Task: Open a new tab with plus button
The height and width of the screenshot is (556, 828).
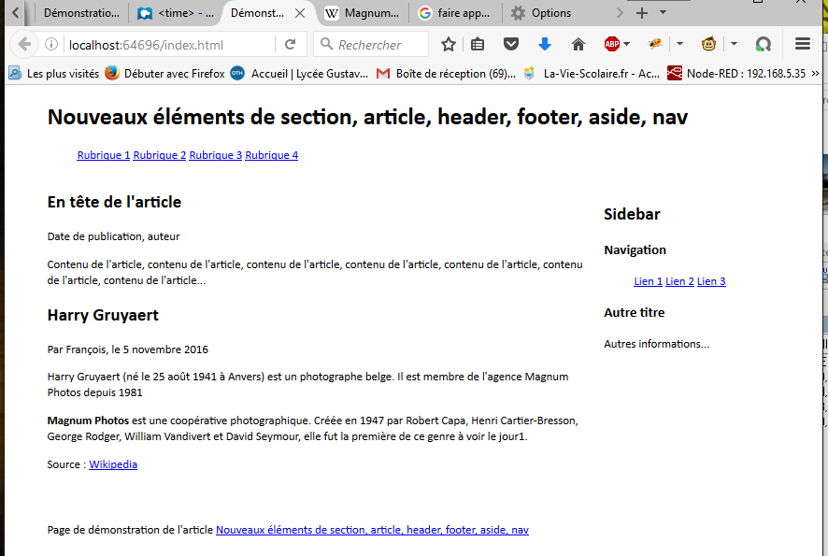Action: click(x=642, y=13)
